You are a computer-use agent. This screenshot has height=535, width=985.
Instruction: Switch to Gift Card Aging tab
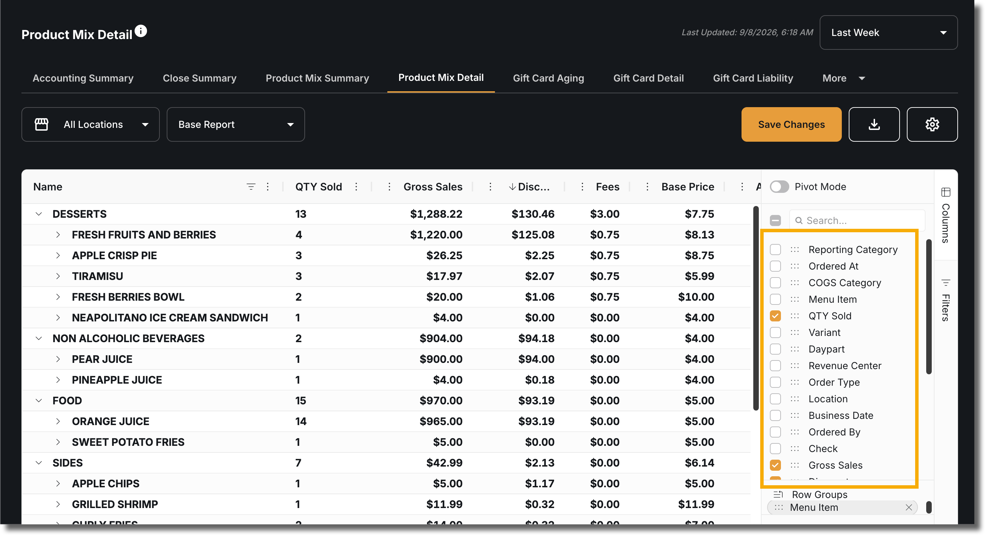[x=548, y=78]
